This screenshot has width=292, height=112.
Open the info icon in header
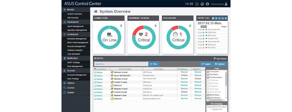point(207,4)
